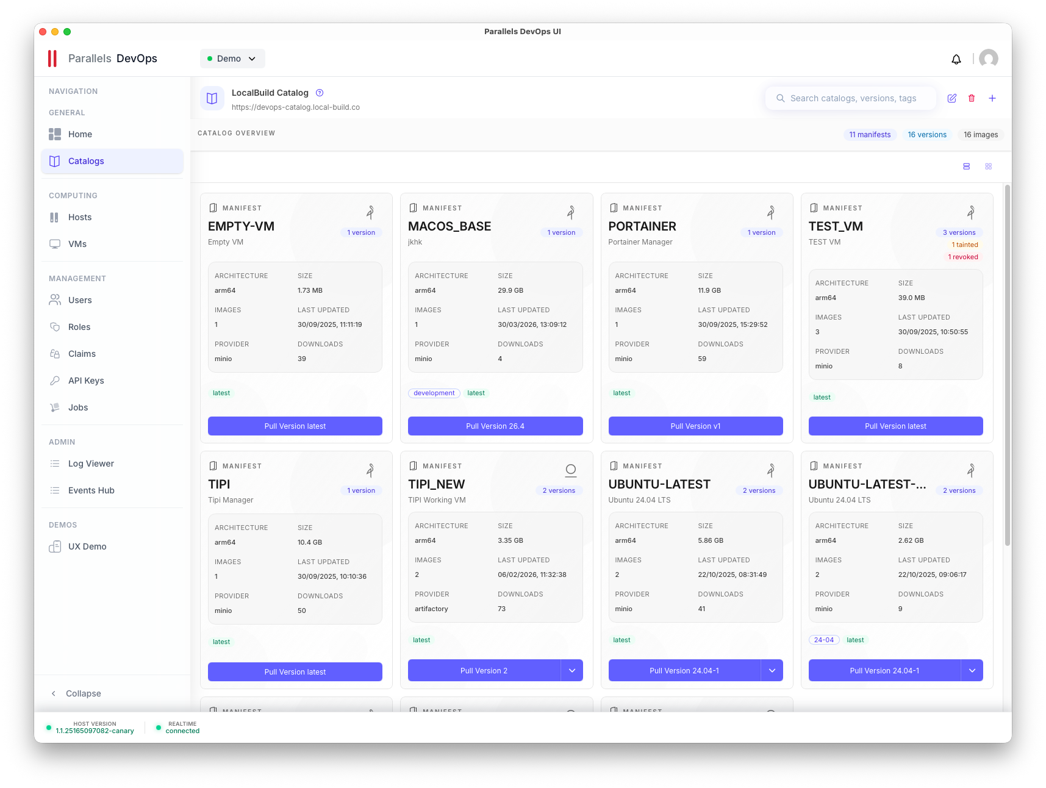Click the 11 manifests badge
This screenshot has height=788, width=1046.
pyautogui.click(x=870, y=135)
